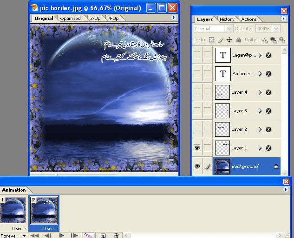Switch to the History tab
The height and width of the screenshot is (238, 294).
click(x=227, y=19)
